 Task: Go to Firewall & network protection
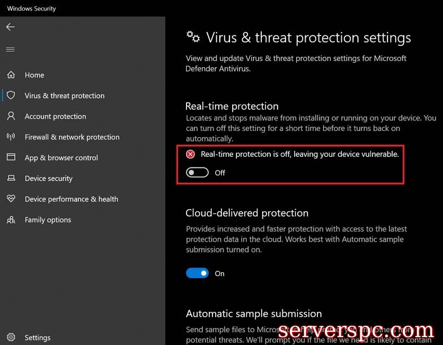pos(72,137)
